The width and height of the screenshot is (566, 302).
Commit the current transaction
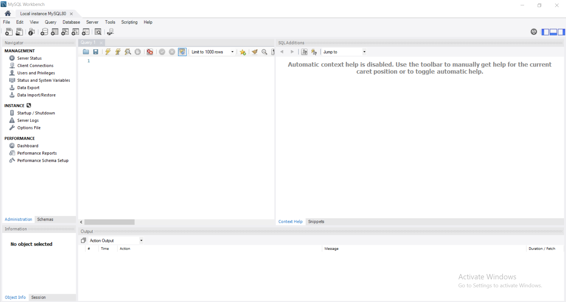click(162, 52)
